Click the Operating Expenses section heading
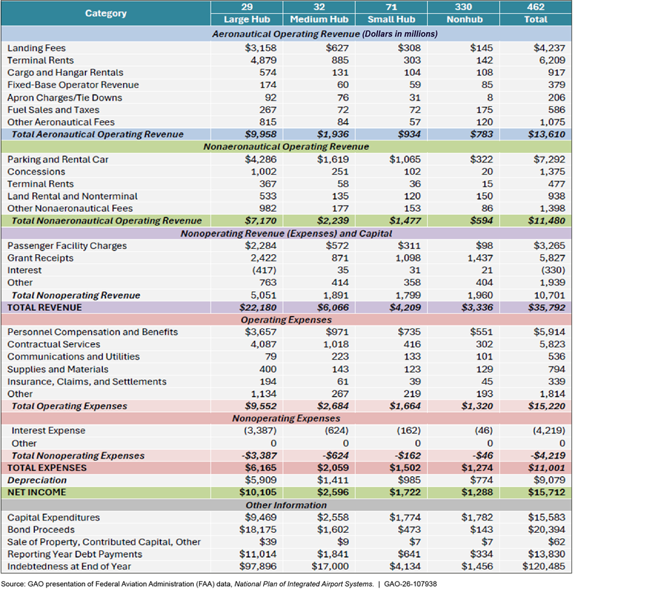 [x=286, y=320]
